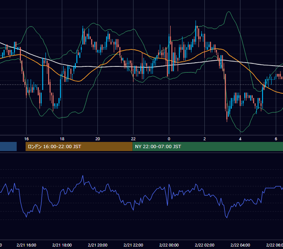Image resolution: width=283 pixels, height=249 pixels.
Task: Click the date label 2/21 18:00
Action: [x=62, y=245]
